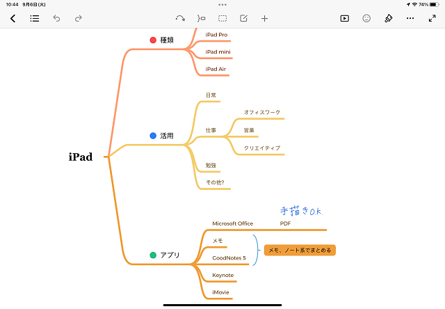Select the 日常 subtopic
Viewport: 445px width, 309px height.
(211, 95)
